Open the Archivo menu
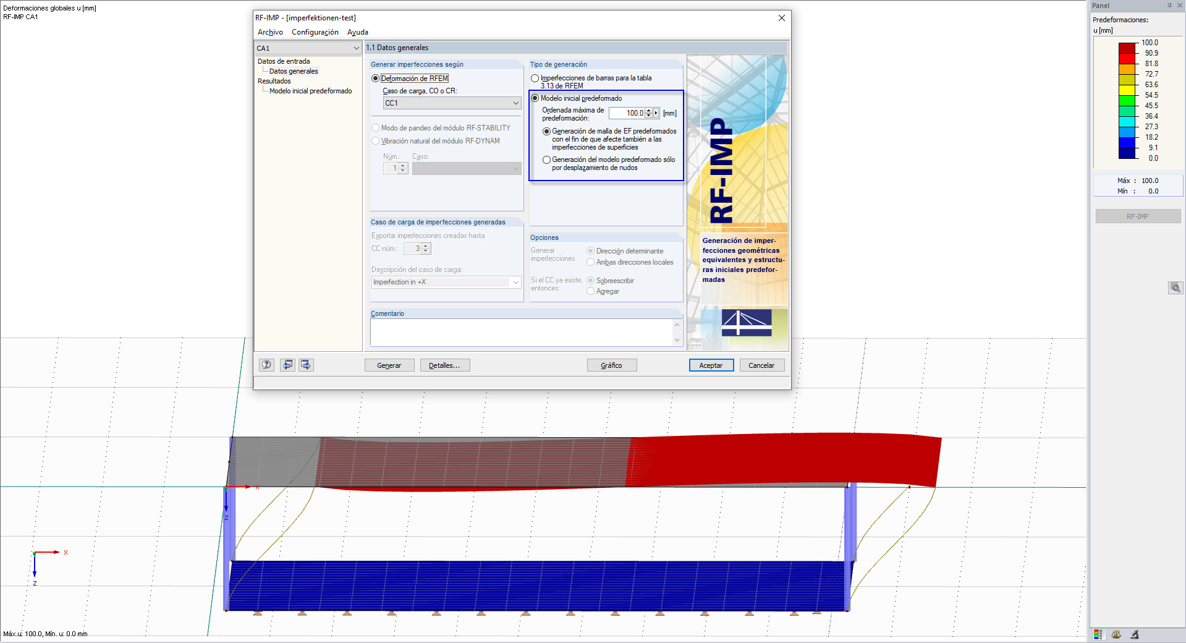 point(270,32)
